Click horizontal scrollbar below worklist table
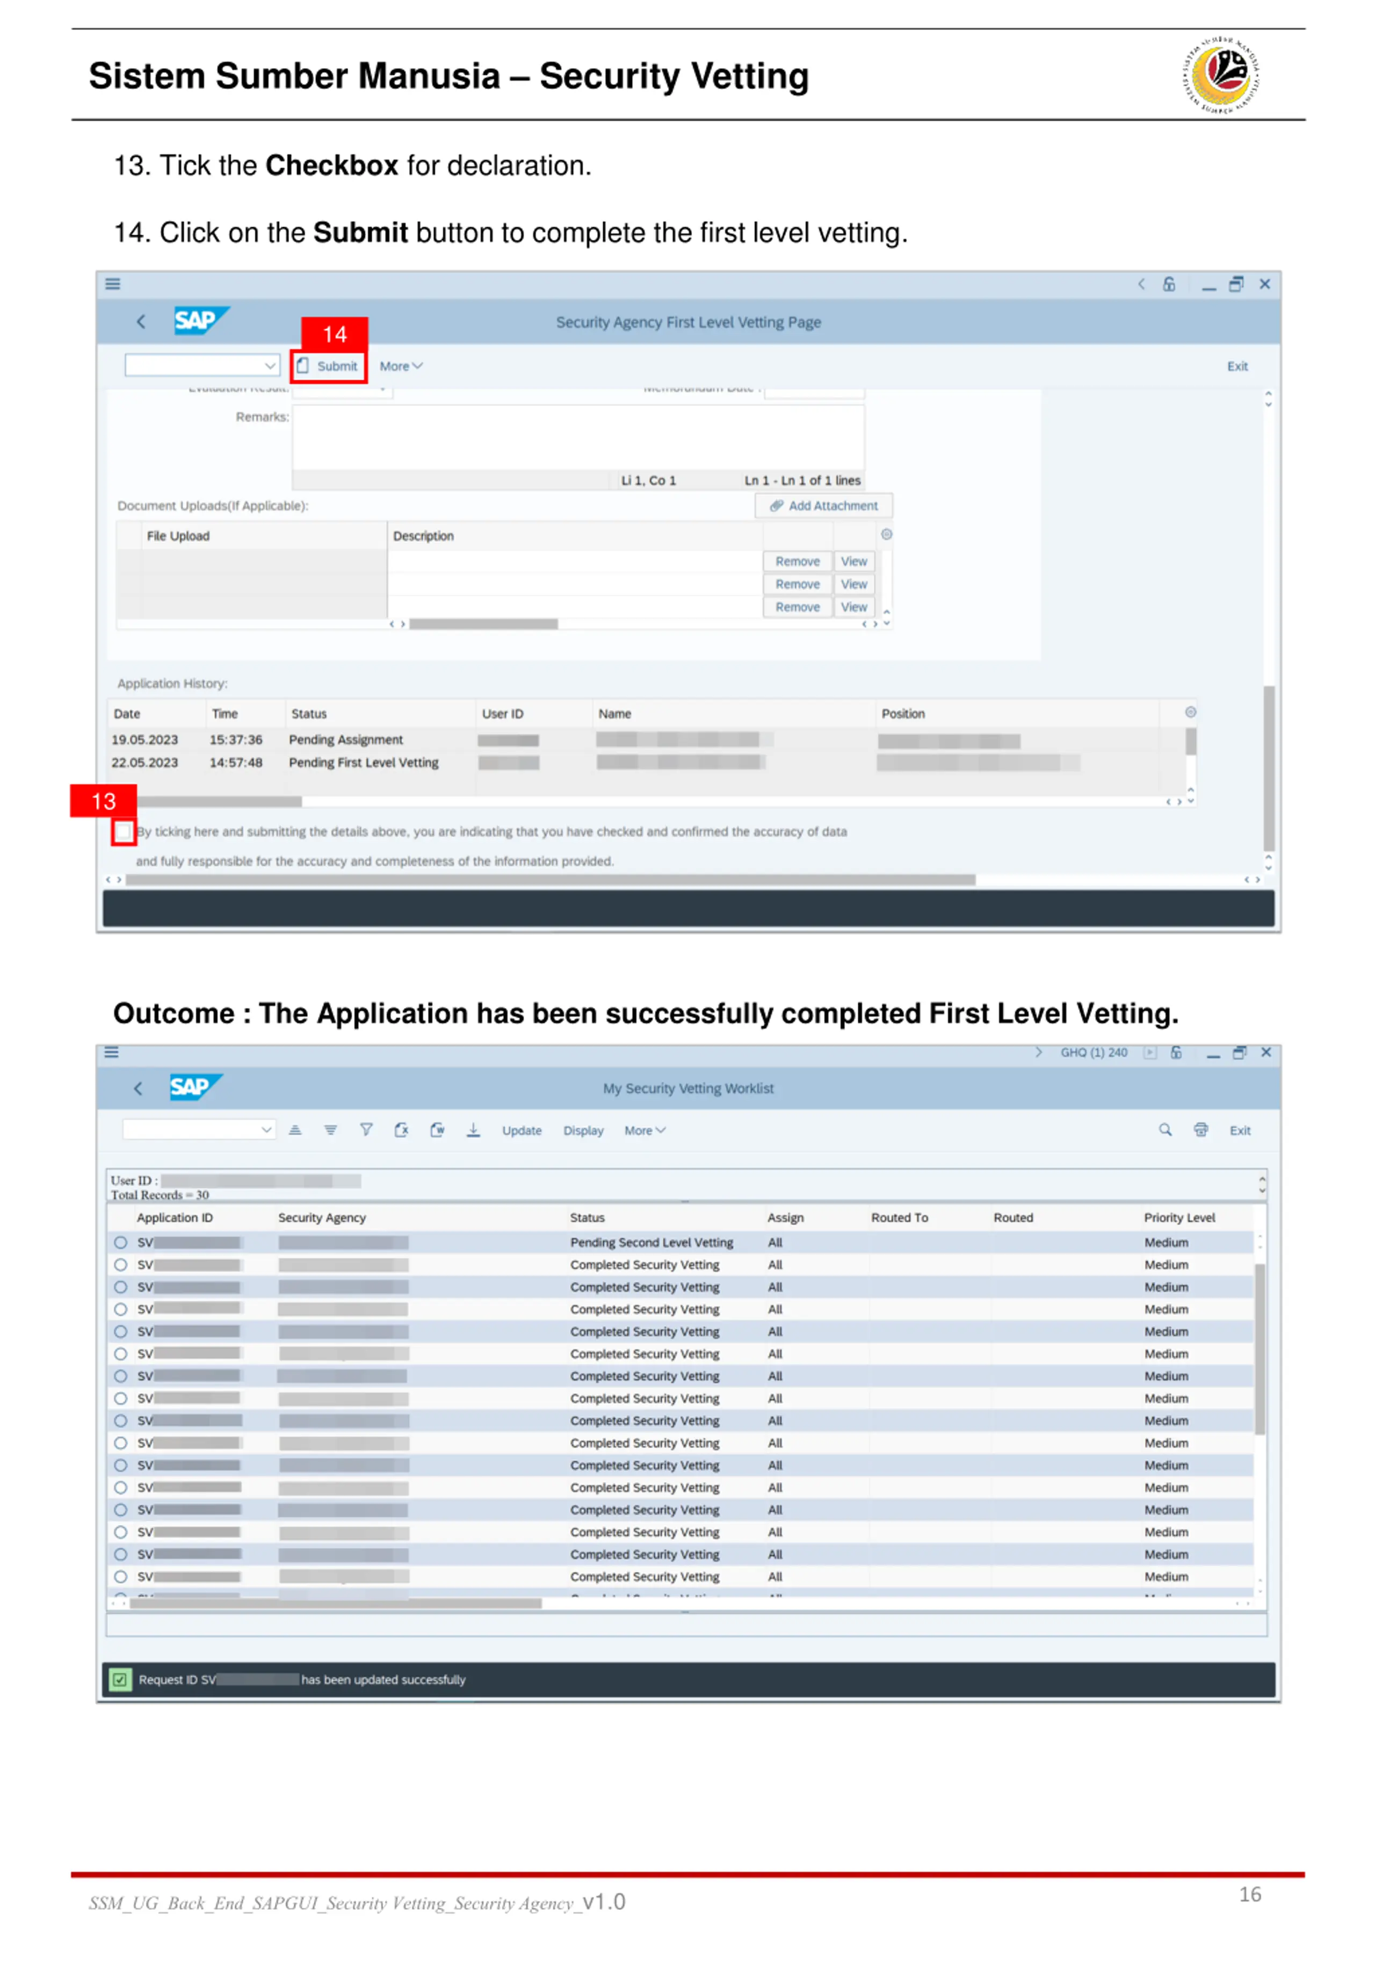 336,1603
